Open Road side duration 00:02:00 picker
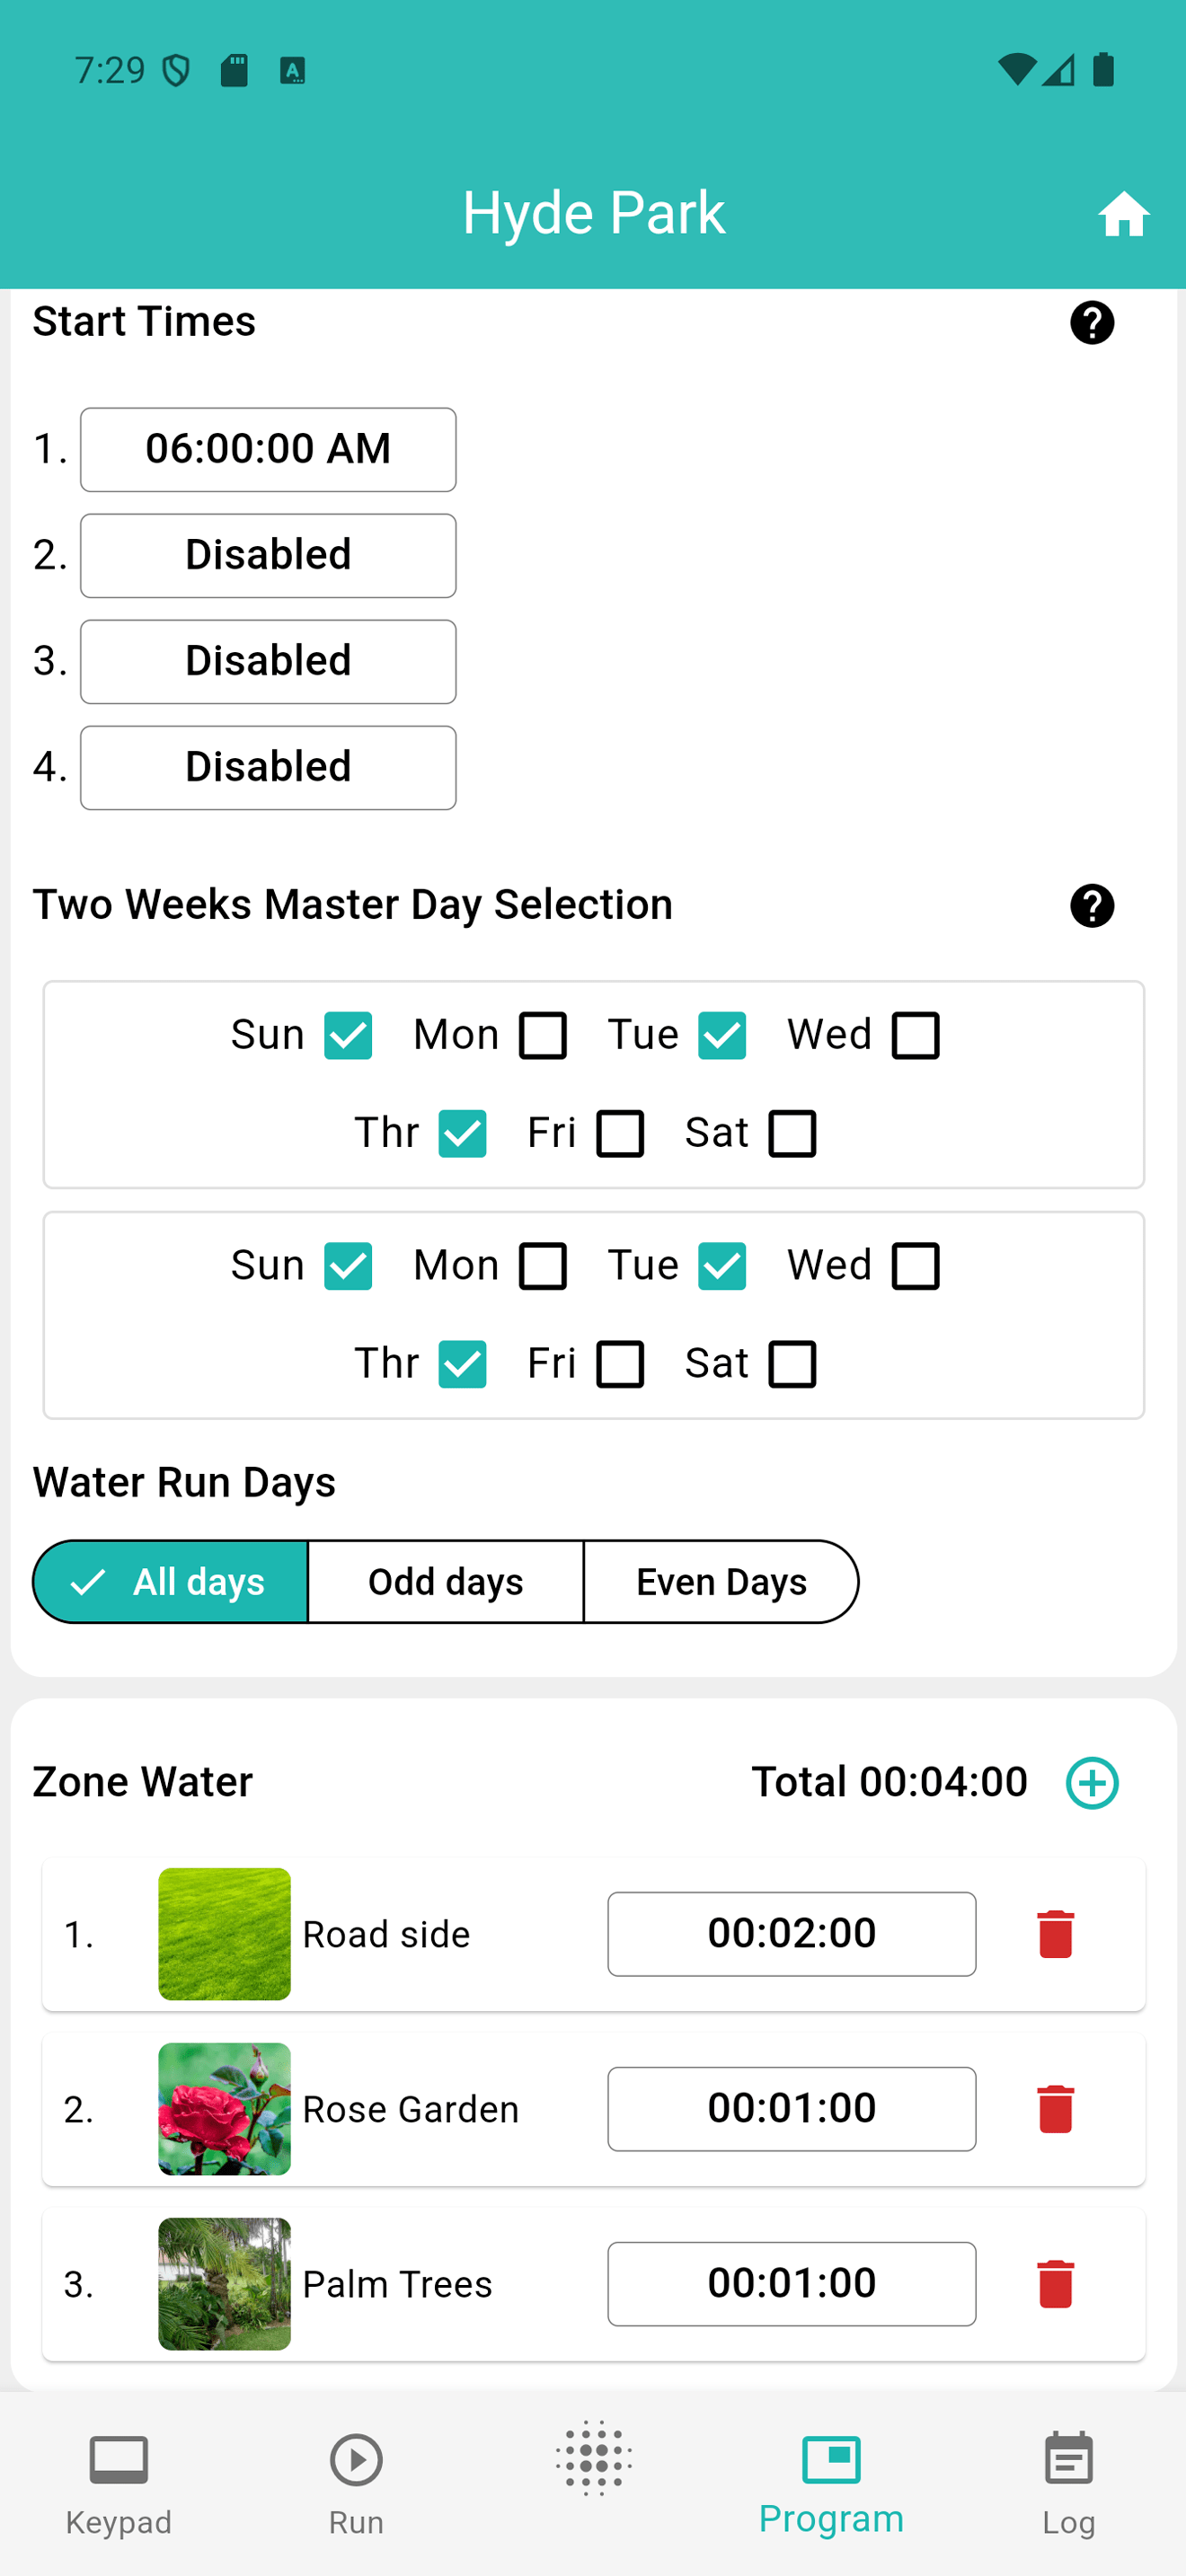The width and height of the screenshot is (1186, 2576). (792, 1934)
